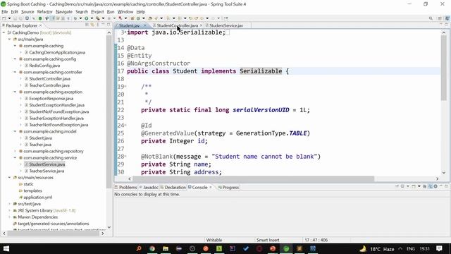Close the Package Explorer view
The width and height of the screenshot is (451, 254).
point(41,25)
